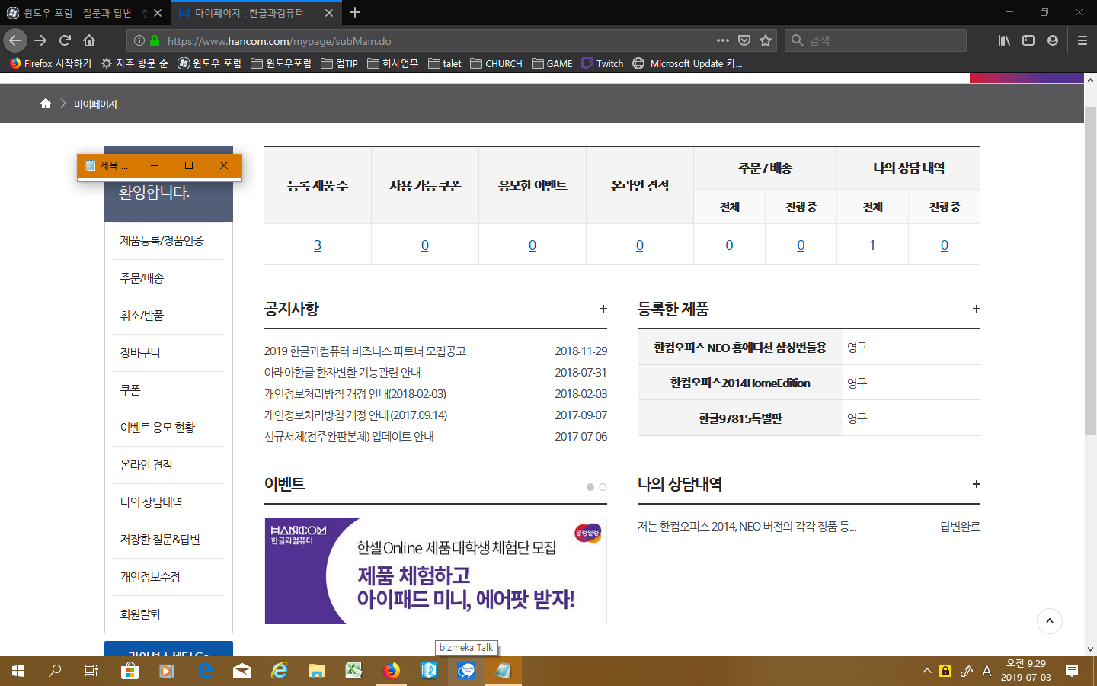1097x686 pixels.
Task: Open Task View on taskbar
Action: (91, 671)
